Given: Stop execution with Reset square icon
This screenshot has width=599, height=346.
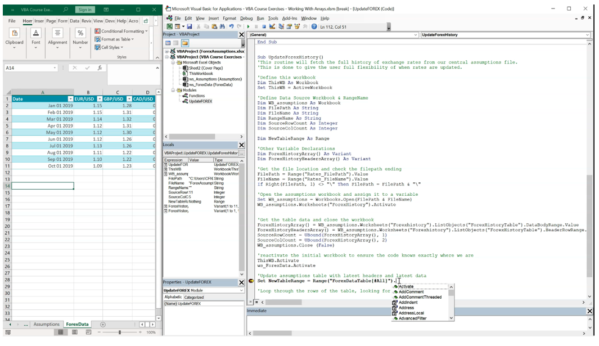Looking at the screenshot, I should click(x=264, y=27).
